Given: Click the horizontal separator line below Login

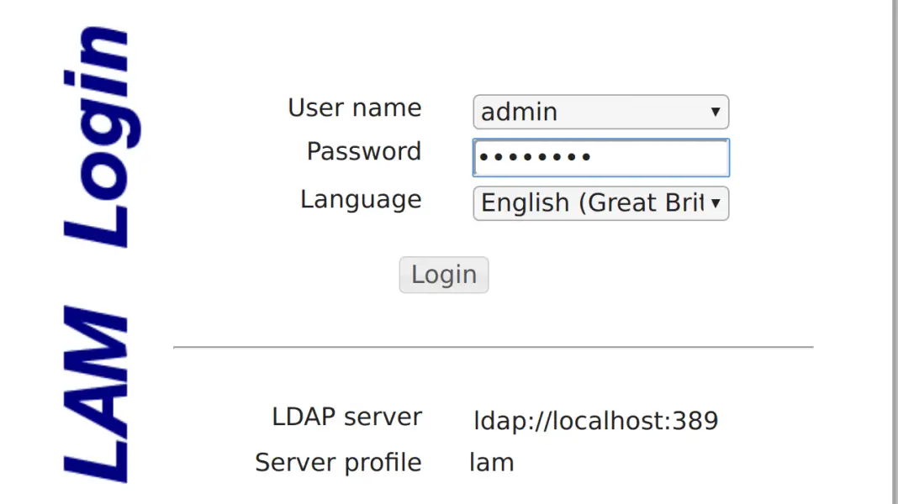Looking at the screenshot, I should click(x=493, y=347).
